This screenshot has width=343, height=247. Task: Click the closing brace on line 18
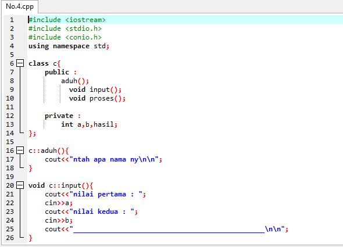pyautogui.click(x=30, y=168)
